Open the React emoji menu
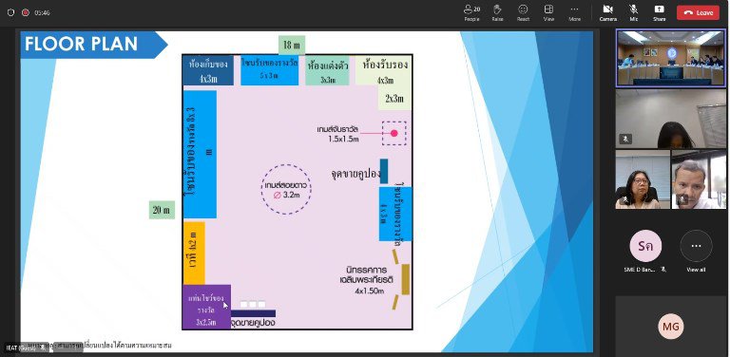This screenshot has width=730, height=357. (523, 12)
